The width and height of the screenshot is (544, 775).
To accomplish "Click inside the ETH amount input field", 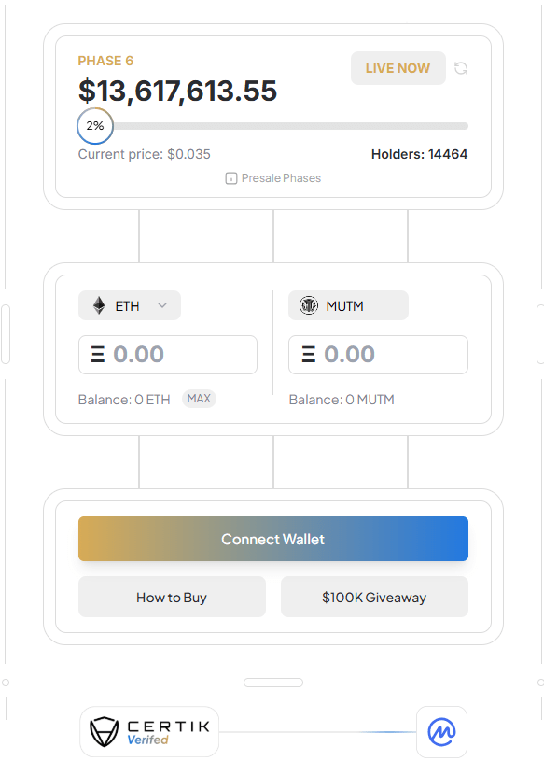I will point(168,355).
